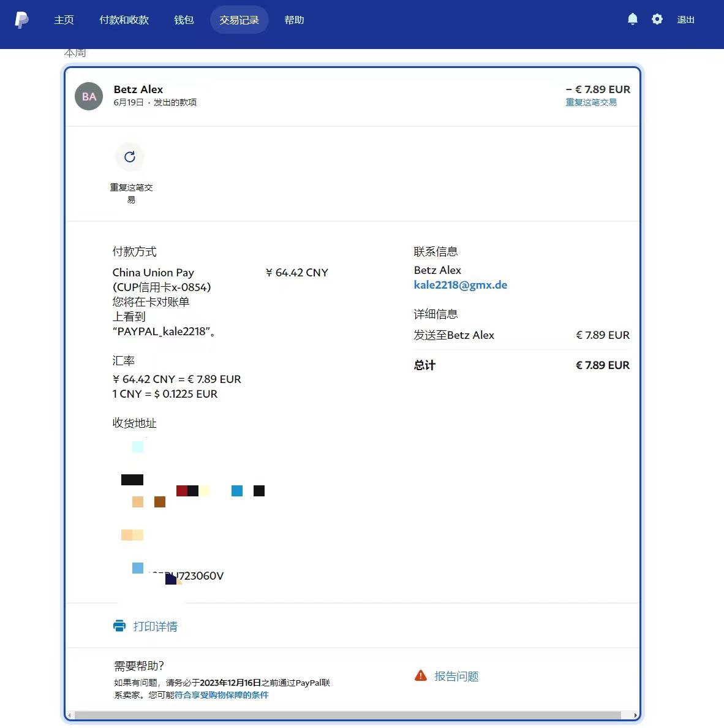This screenshot has height=728, width=724.
Task: Click the printer icon for 打印详情
Action: point(119,626)
